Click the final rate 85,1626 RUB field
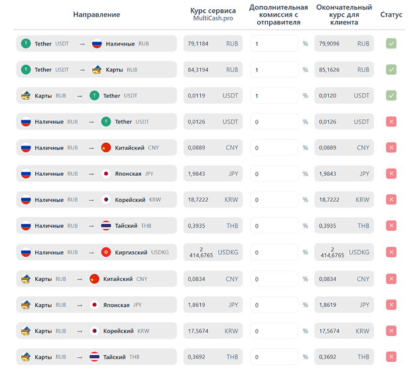This screenshot has height=369, width=415. tap(344, 69)
